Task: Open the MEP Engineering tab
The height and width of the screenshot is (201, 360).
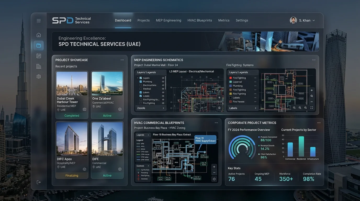Action: (x=168, y=20)
